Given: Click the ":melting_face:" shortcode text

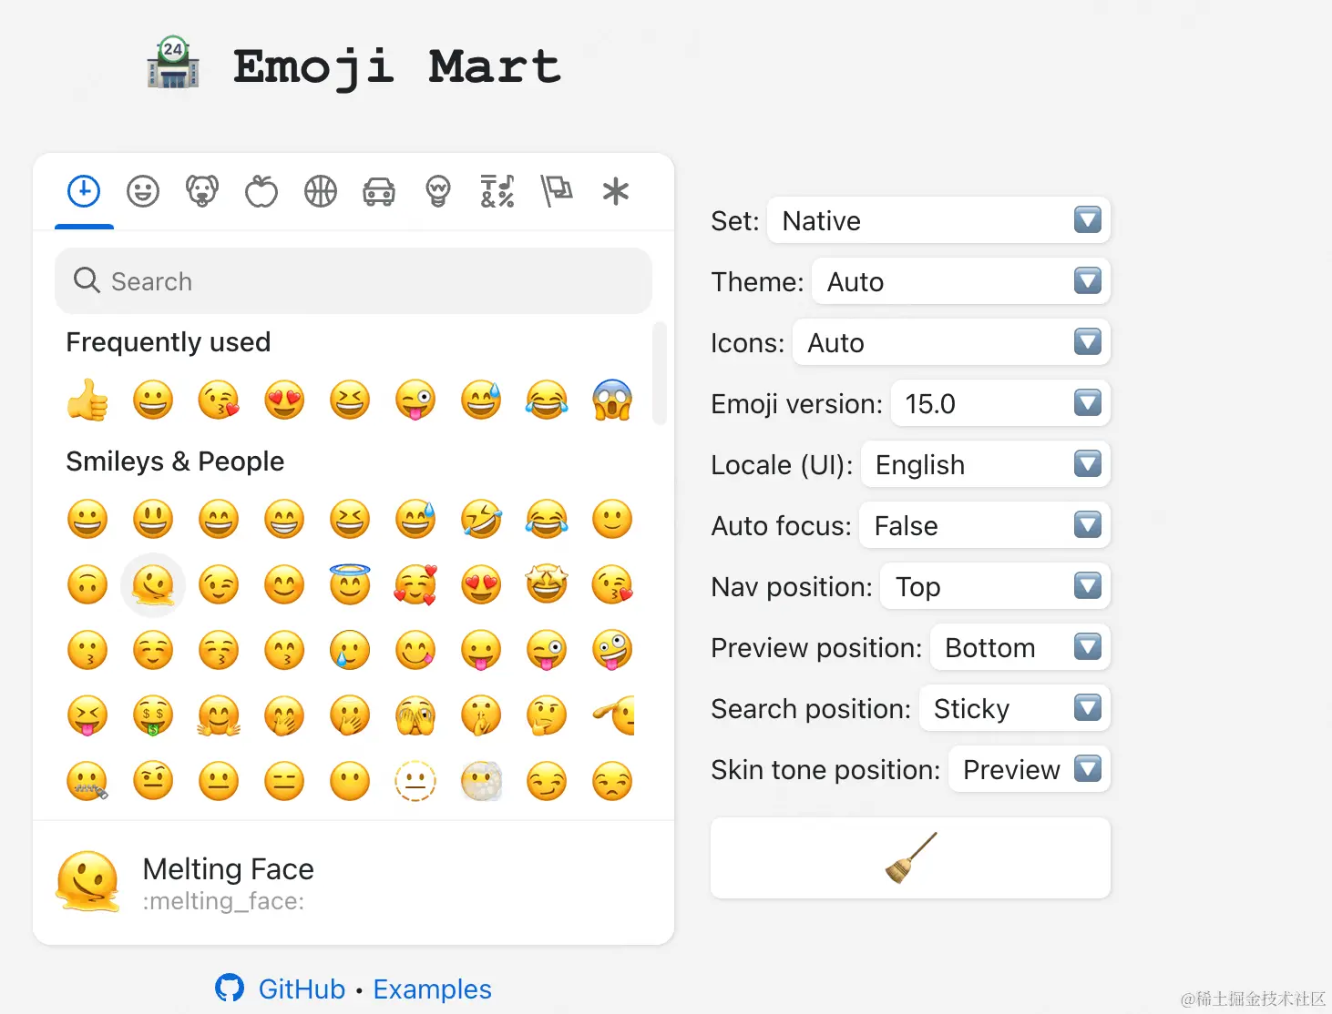Looking at the screenshot, I should 223,901.
